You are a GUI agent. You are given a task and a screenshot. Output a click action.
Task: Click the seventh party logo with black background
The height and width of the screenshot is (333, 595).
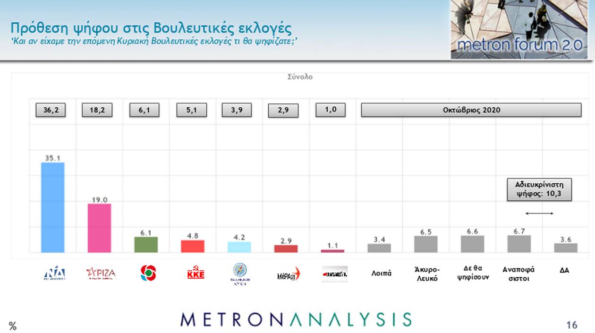tap(334, 274)
